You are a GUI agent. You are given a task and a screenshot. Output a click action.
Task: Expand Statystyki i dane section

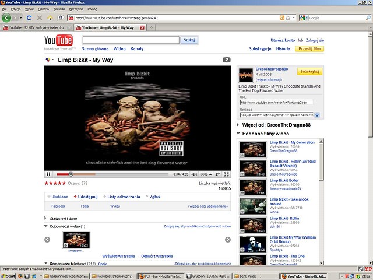coord(45,218)
